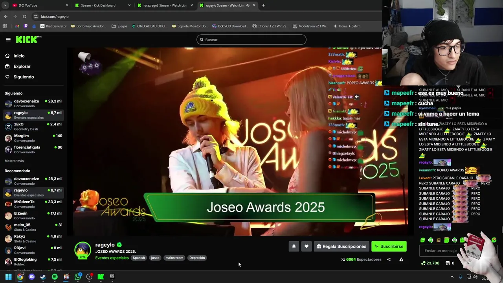Open MrStivenTc recommended channel
This screenshot has height=283, width=503.
[x=33, y=204]
